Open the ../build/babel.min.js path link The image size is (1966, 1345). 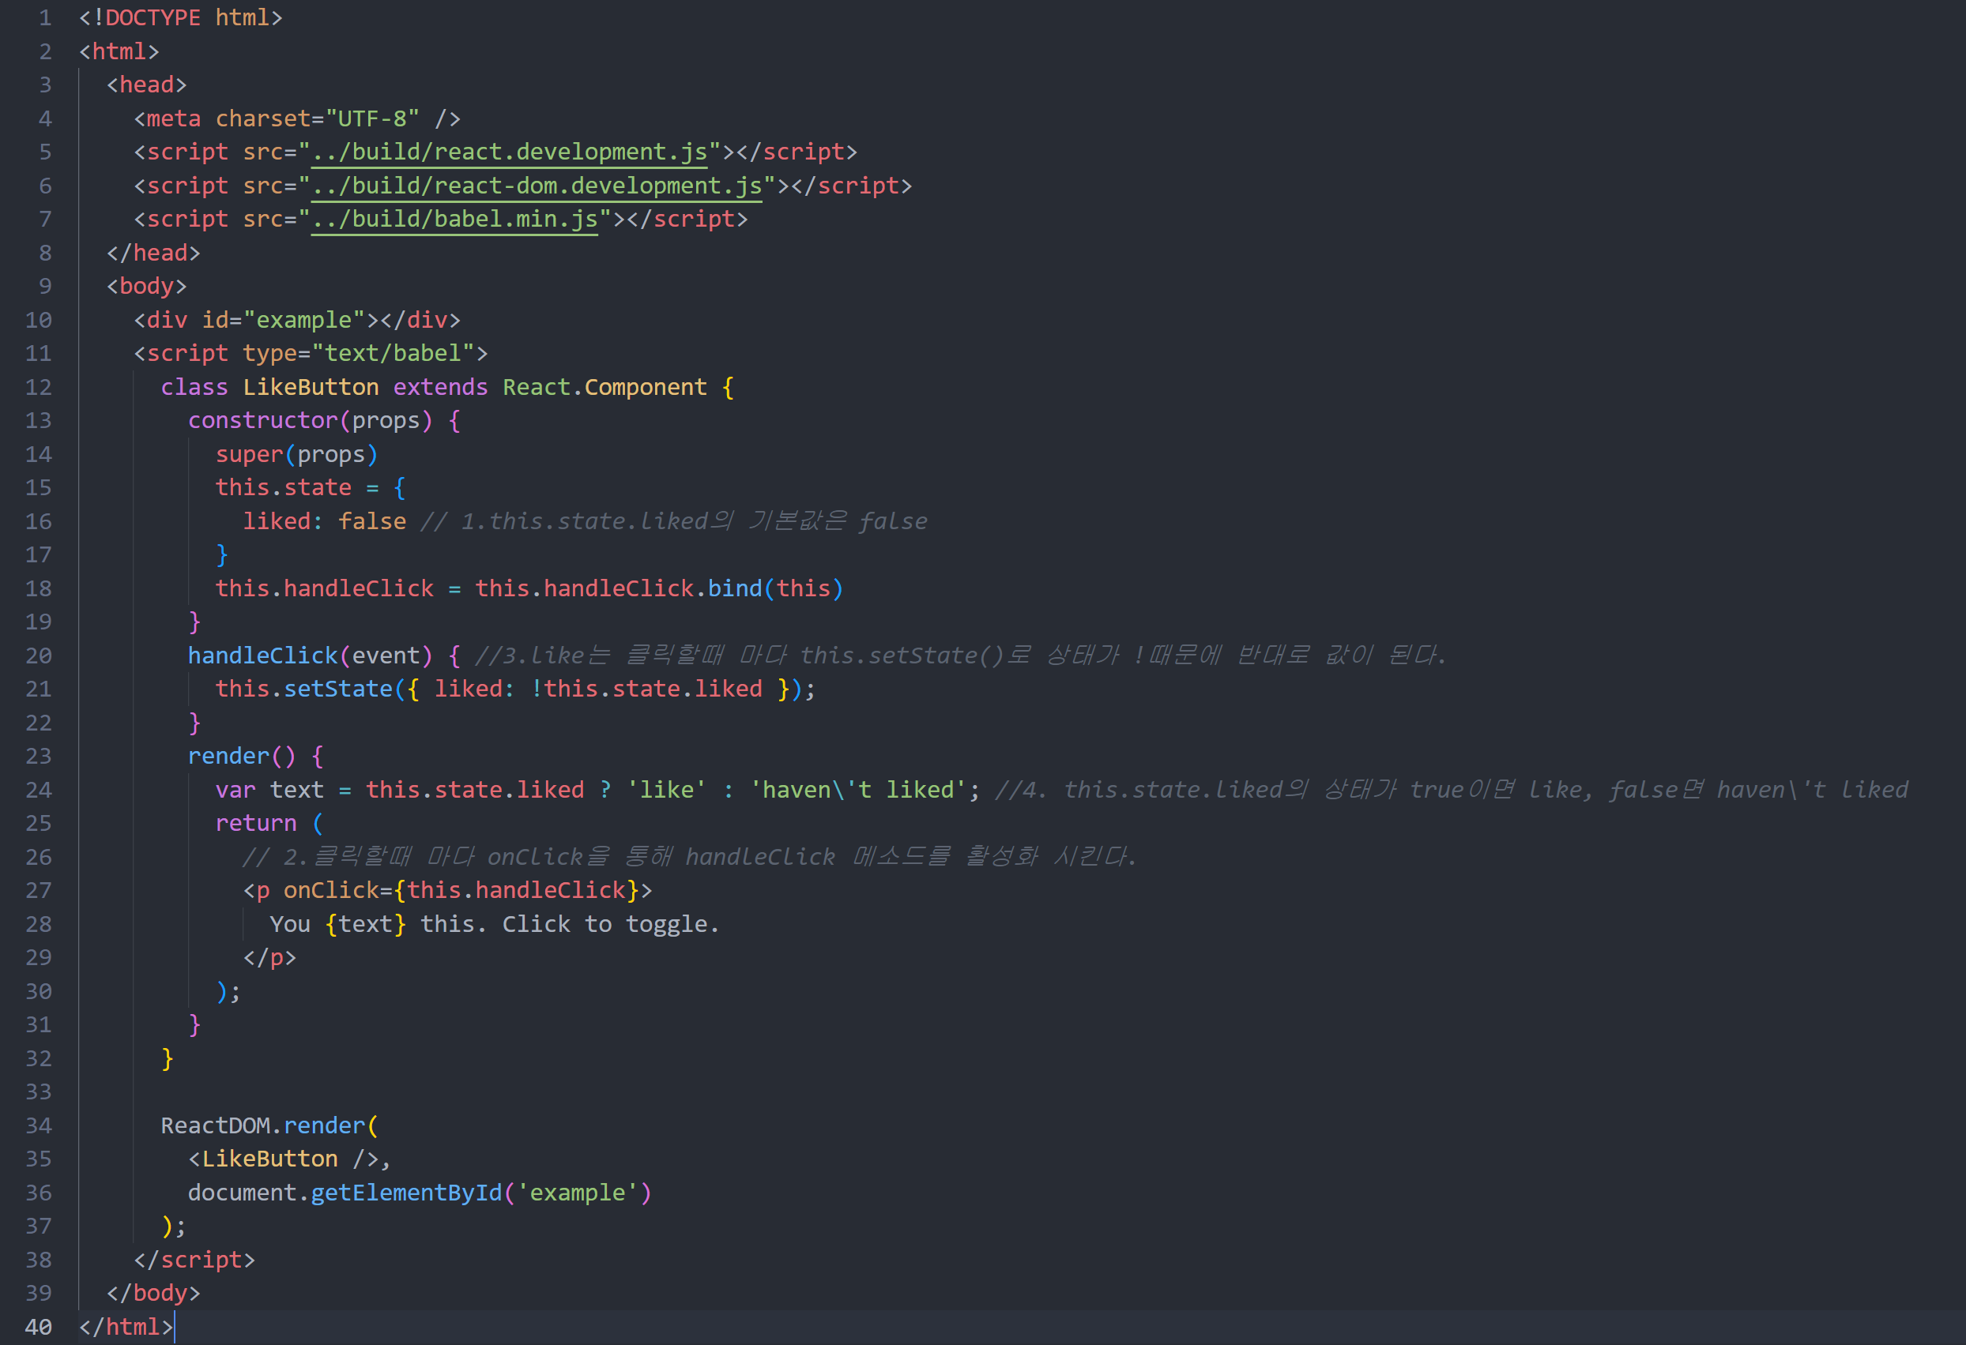click(x=454, y=220)
